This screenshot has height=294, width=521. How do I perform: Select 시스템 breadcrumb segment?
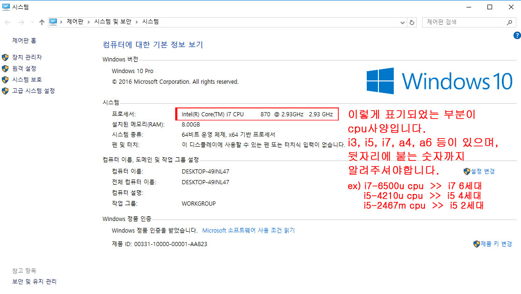coord(151,21)
